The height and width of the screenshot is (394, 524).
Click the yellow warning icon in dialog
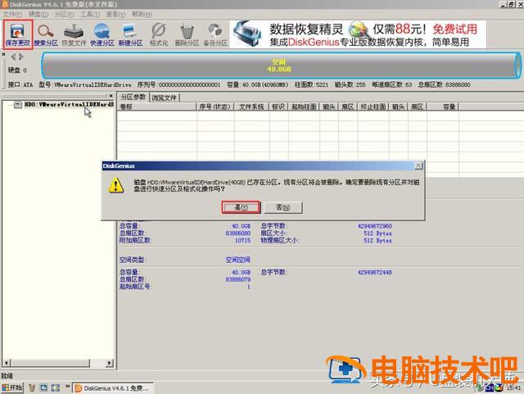pyautogui.click(x=116, y=185)
